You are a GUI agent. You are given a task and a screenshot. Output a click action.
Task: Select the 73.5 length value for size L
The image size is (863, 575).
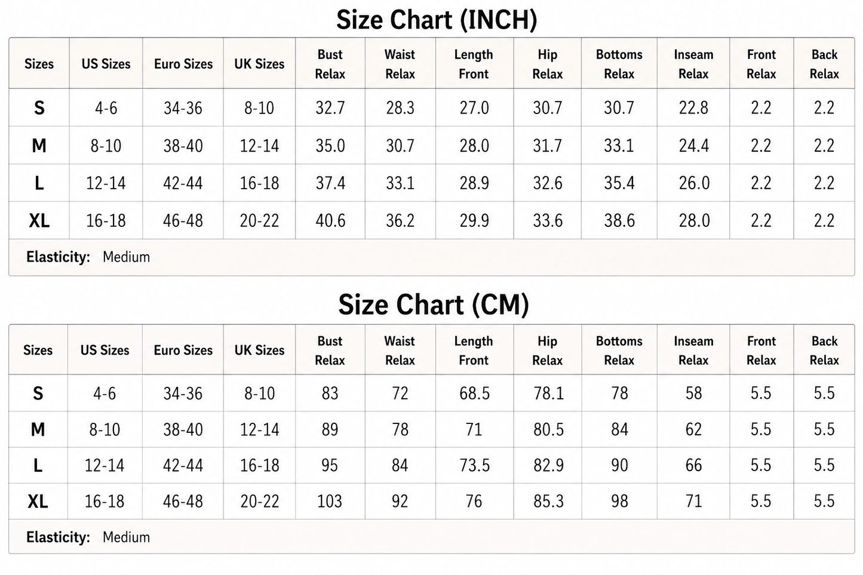pos(474,466)
